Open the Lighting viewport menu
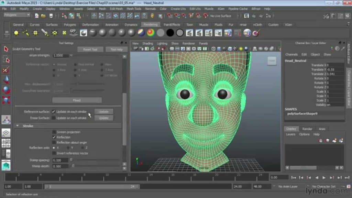 click(x=162, y=44)
